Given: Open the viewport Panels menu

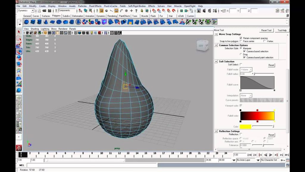Looking at the screenshot, I should pyautogui.click(x=73, y=29).
